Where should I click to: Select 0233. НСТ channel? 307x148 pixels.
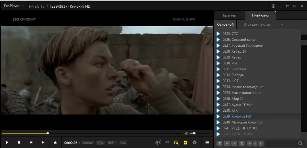(x=258, y=81)
